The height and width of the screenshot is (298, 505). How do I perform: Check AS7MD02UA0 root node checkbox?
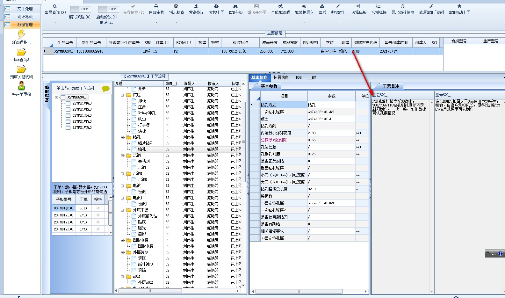(63, 98)
